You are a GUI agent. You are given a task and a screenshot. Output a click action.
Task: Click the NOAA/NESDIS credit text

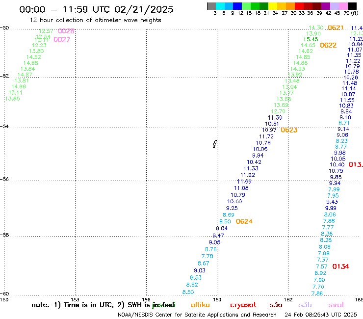(x=197, y=315)
